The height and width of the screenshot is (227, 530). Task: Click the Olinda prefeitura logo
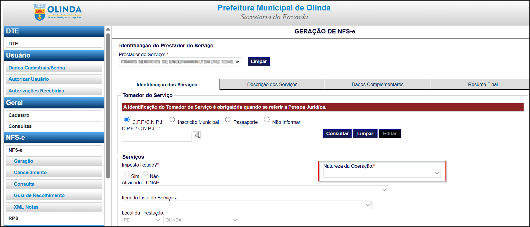(x=58, y=12)
